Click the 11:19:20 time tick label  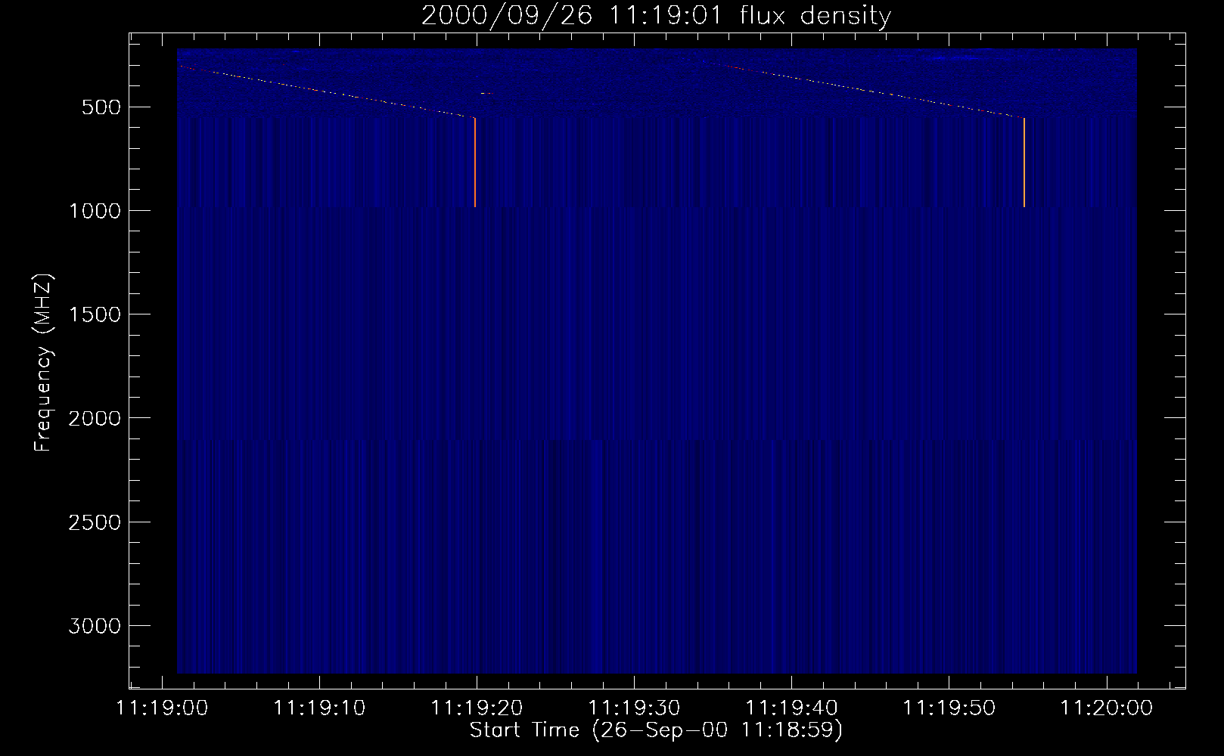point(477,708)
